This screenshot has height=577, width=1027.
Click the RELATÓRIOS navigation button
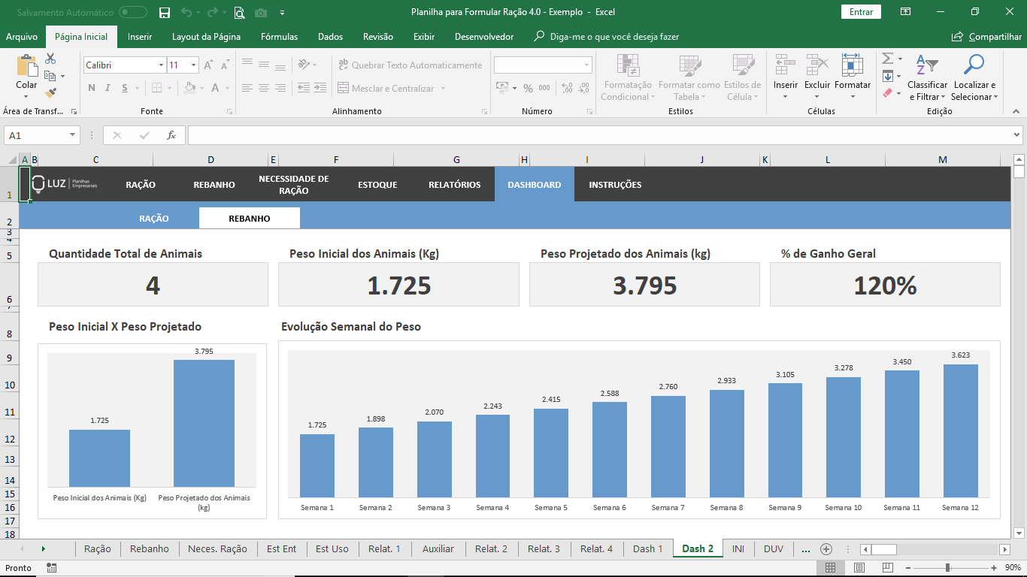[x=454, y=185]
